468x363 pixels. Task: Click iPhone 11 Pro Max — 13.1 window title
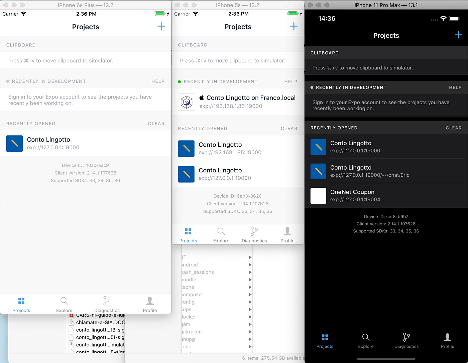(386, 5)
